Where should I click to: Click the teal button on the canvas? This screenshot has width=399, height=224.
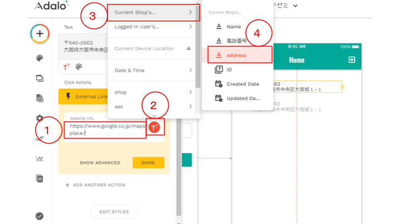pos(187,160)
